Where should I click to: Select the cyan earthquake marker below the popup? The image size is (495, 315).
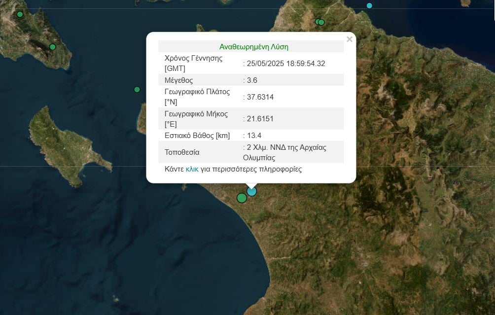pyautogui.click(x=251, y=191)
